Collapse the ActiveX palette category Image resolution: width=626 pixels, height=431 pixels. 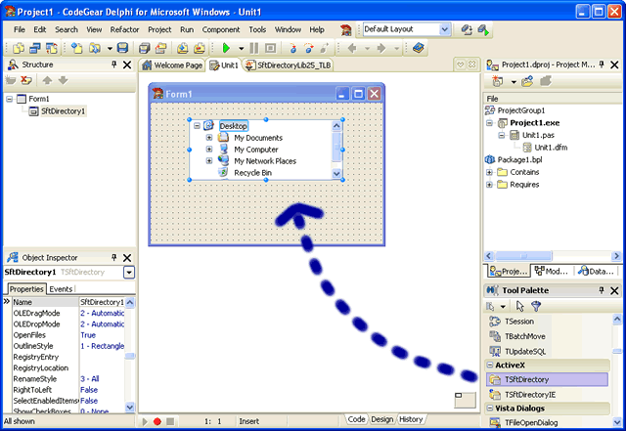point(490,366)
